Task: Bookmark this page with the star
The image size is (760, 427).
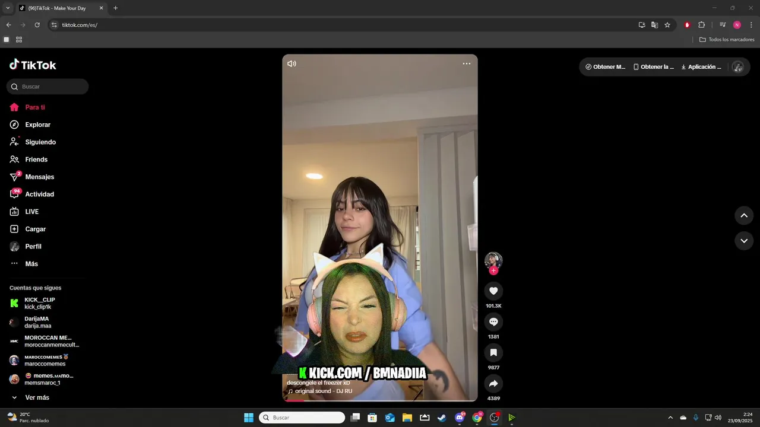Action: point(667,25)
